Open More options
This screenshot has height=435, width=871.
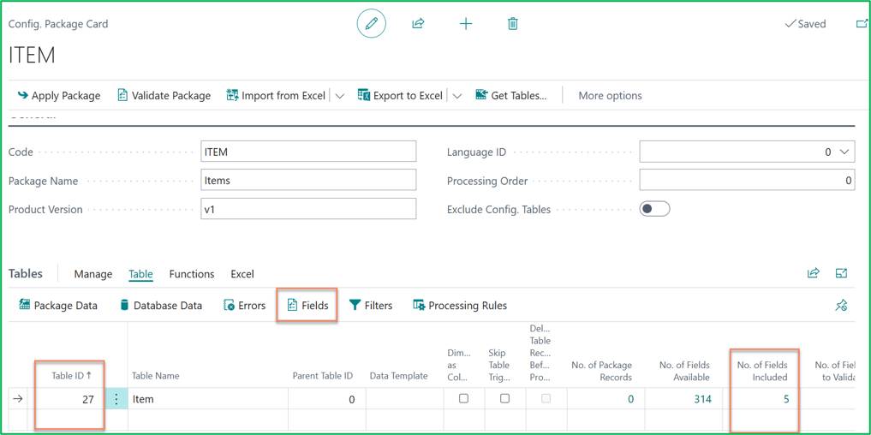click(610, 96)
